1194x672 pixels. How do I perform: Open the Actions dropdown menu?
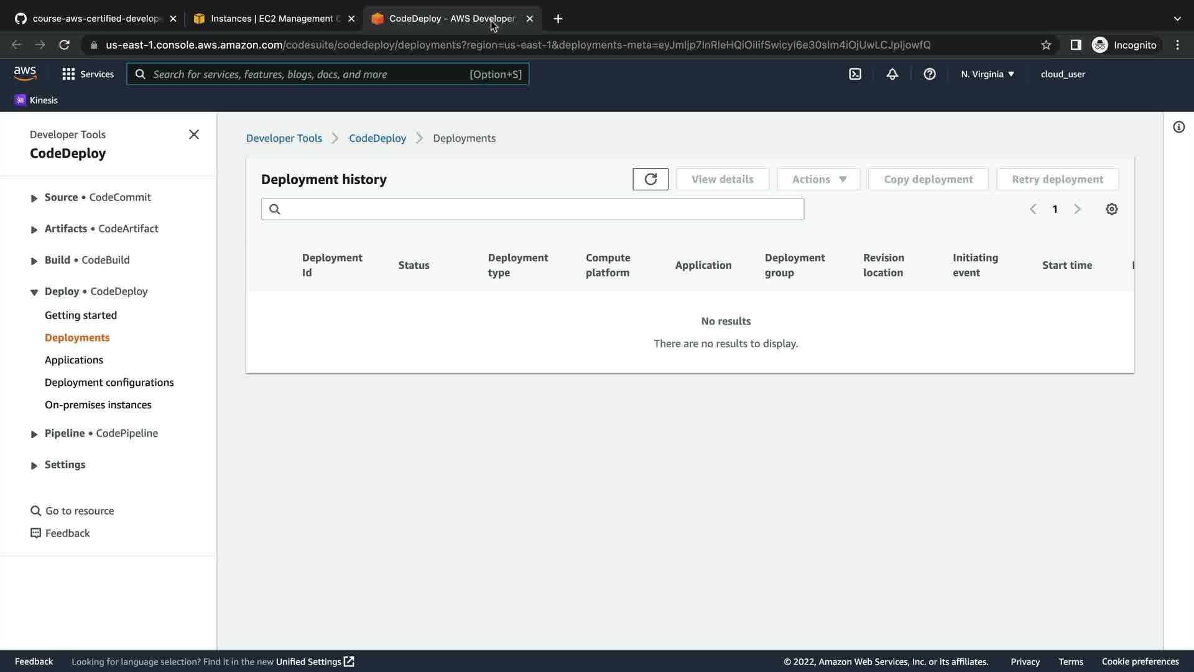pyautogui.click(x=818, y=179)
